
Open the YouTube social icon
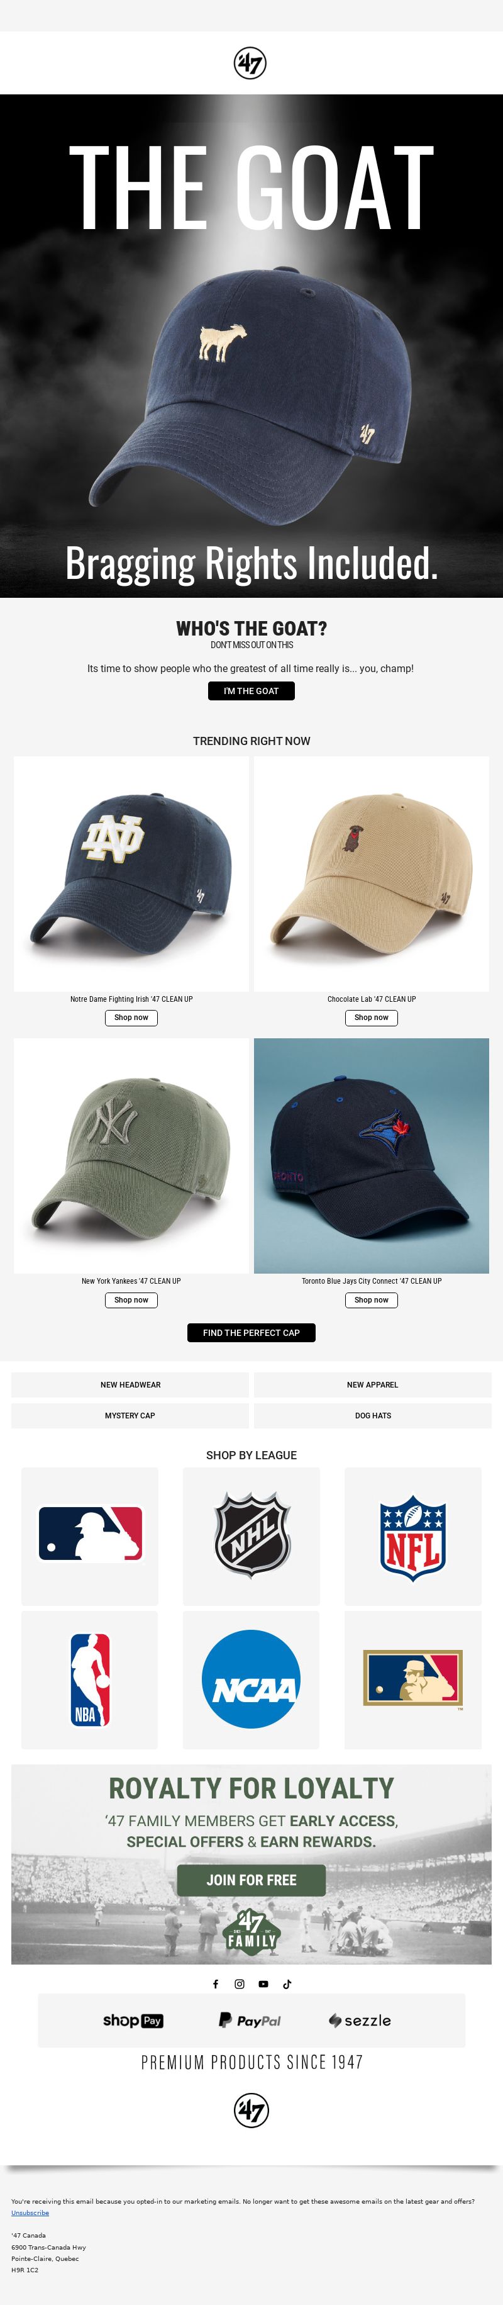tap(263, 1984)
